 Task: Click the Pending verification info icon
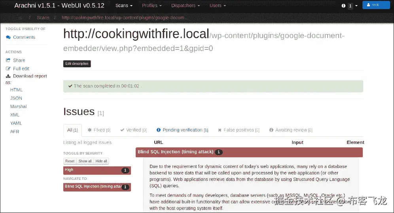pyautogui.click(x=159, y=130)
